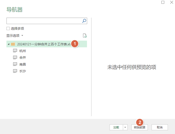
Task: Close the Navigator dialog
Action: coord(171,2)
